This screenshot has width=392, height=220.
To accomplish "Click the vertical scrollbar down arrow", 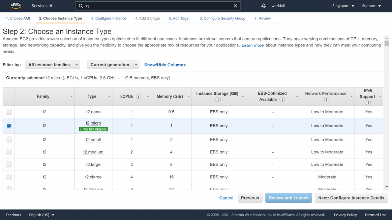I will click(387, 187).
